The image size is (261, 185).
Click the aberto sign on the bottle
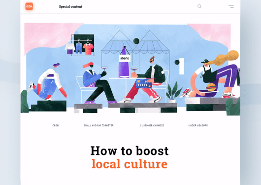coord(125,58)
